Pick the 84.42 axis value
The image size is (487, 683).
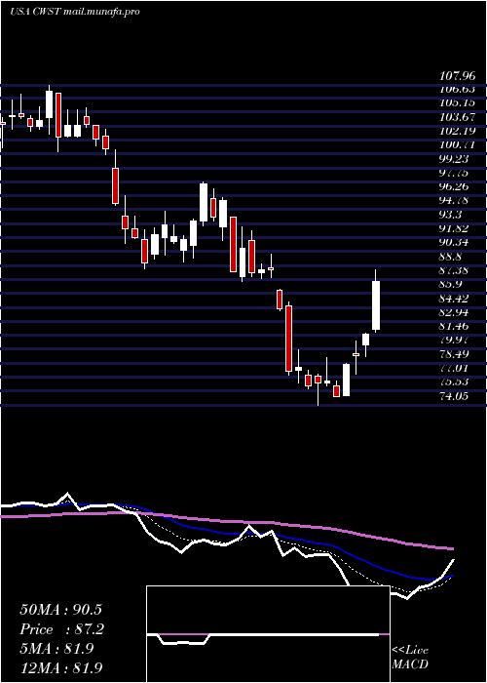point(454,299)
